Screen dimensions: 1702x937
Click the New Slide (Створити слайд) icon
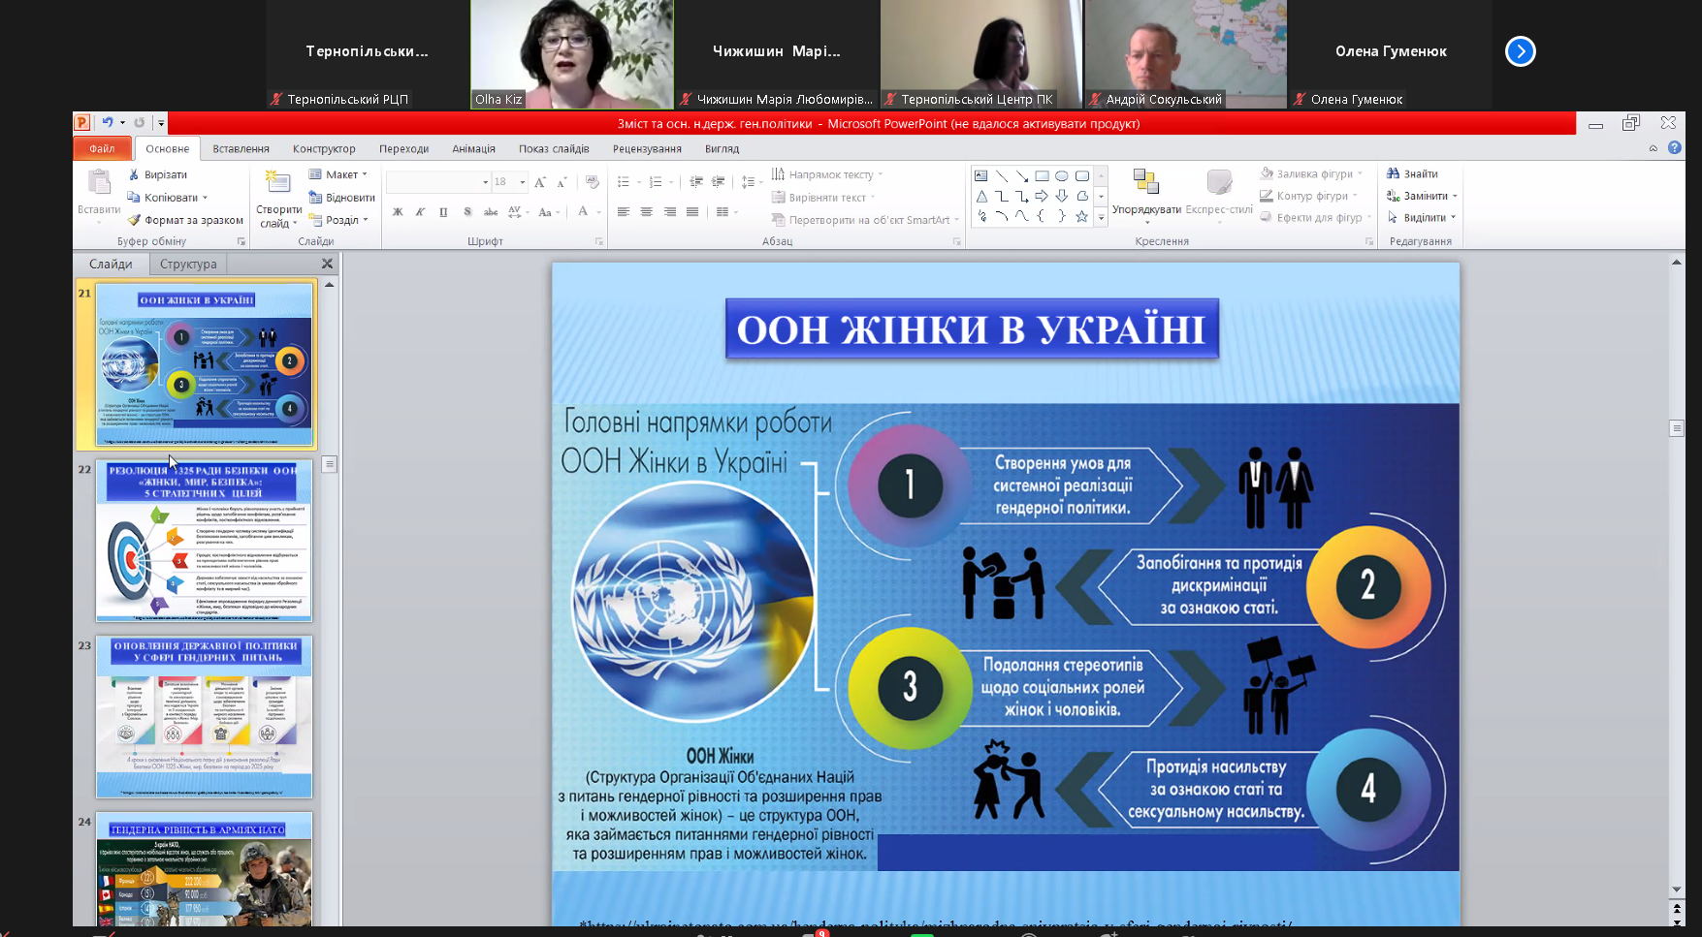pos(278,182)
